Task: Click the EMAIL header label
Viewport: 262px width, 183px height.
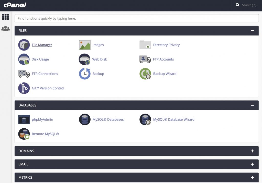Action: click(x=23, y=164)
